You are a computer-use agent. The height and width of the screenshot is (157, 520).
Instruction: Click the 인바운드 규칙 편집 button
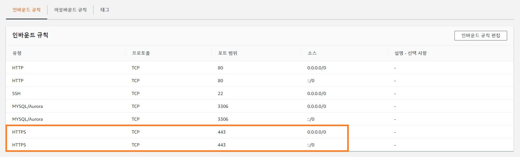point(480,36)
